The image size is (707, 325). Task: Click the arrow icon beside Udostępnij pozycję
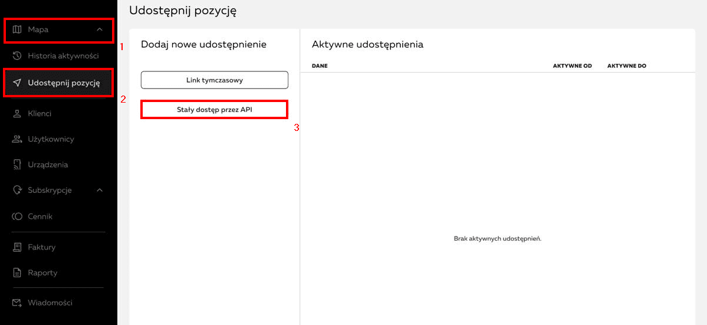pos(17,83)
